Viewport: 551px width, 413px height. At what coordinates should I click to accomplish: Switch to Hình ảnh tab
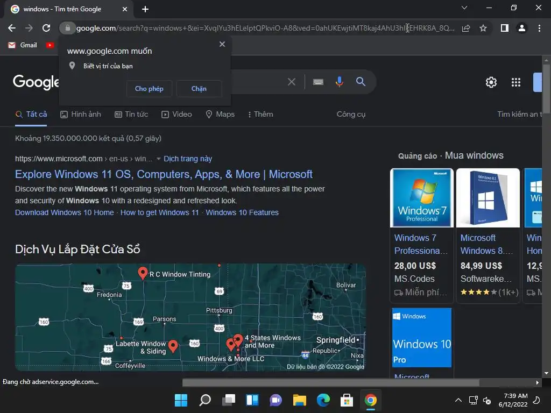pyautogui.click(x=81, y=115)
